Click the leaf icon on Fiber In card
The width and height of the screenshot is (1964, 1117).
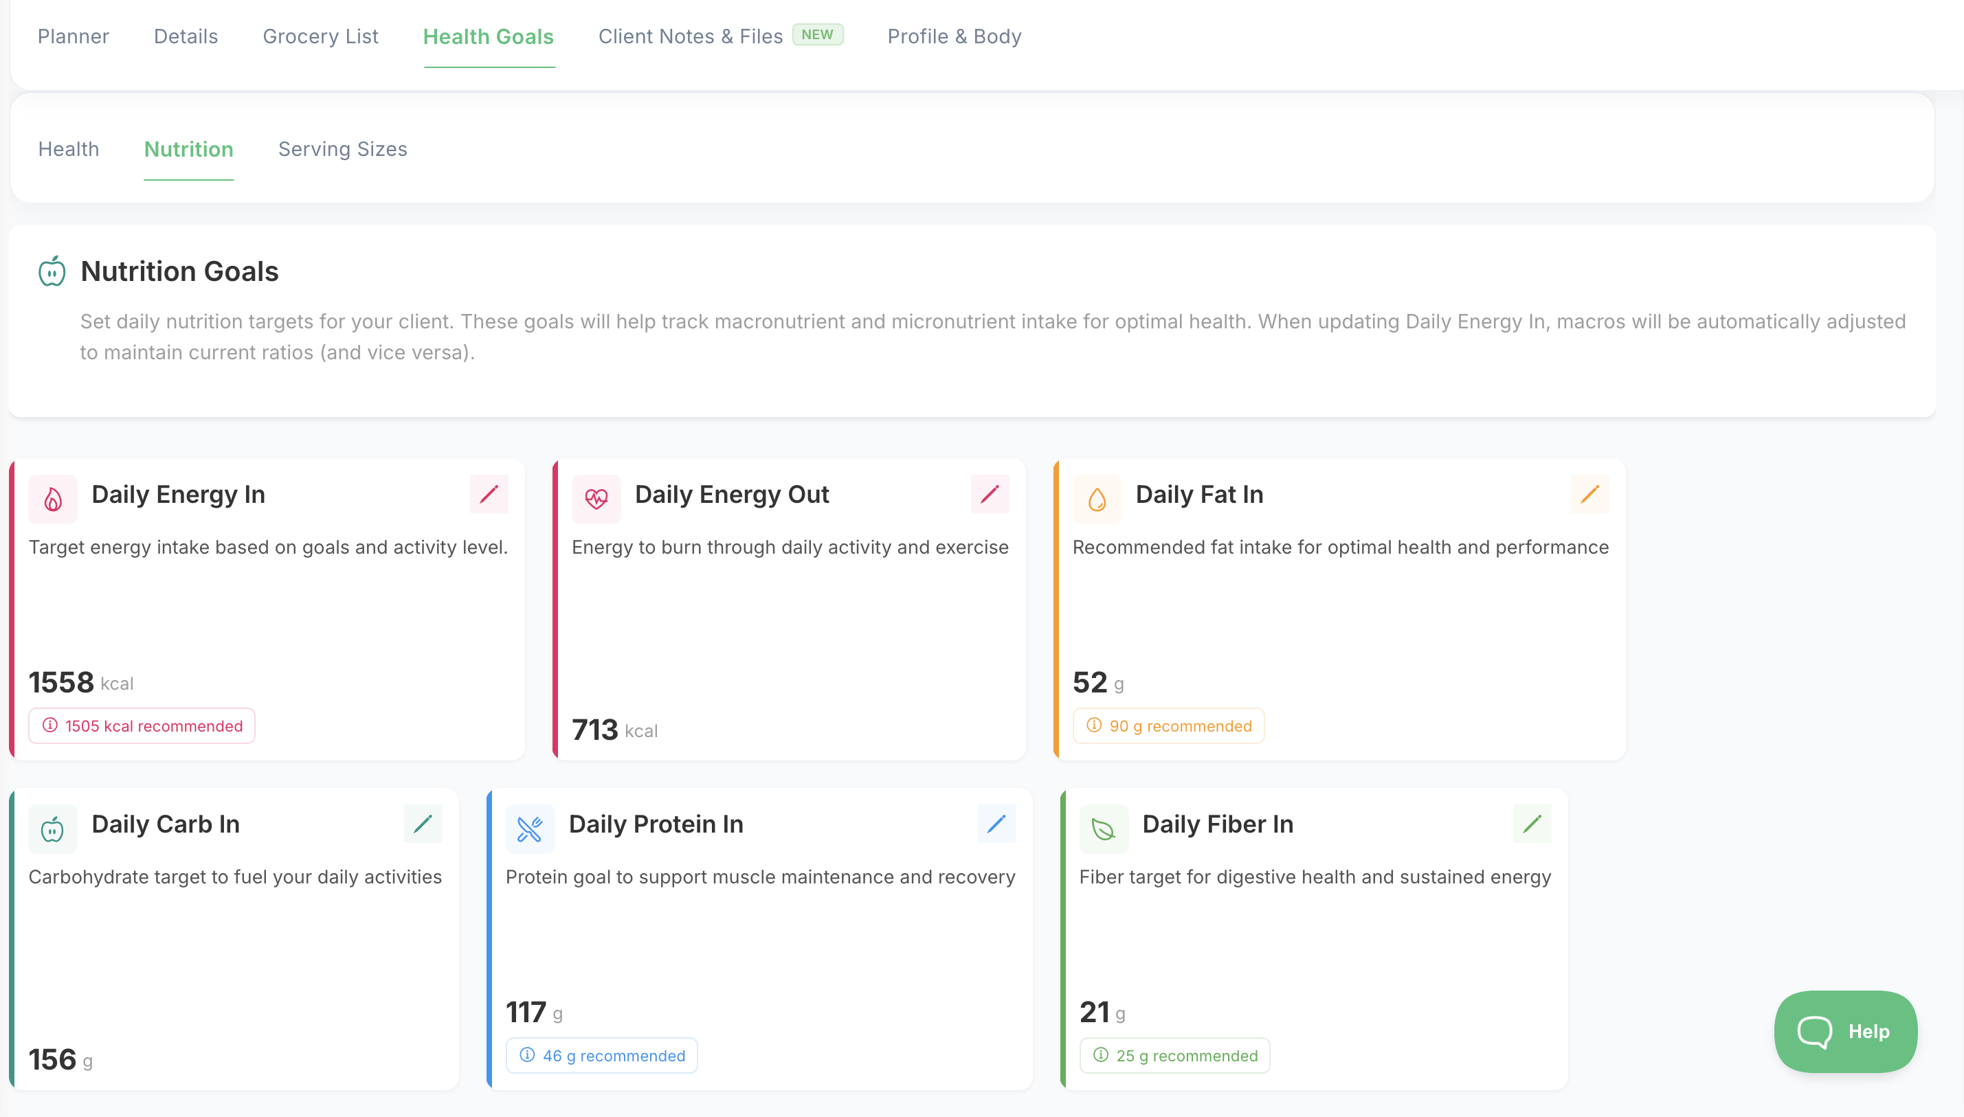tap(1103, 829)
